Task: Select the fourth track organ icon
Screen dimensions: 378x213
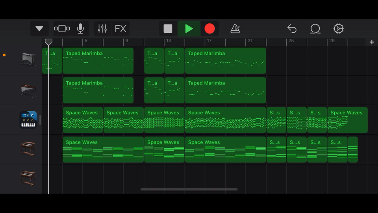Action: tap(28, 149)
